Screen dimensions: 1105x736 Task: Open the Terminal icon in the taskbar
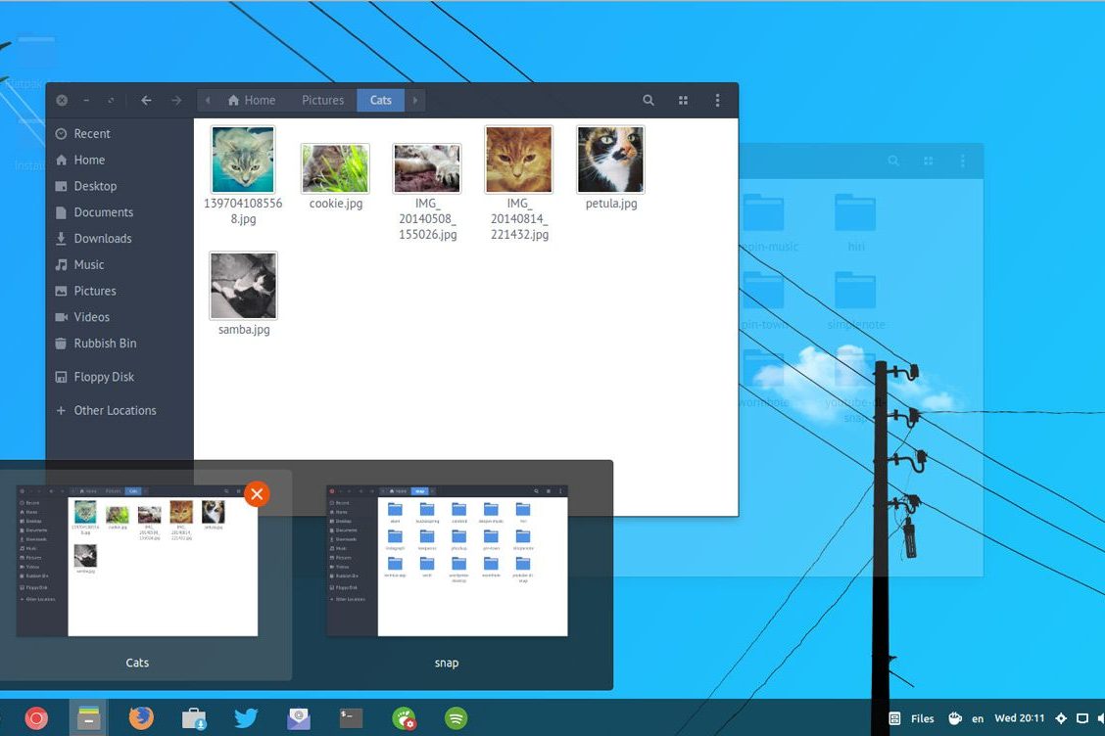[351, 718]
